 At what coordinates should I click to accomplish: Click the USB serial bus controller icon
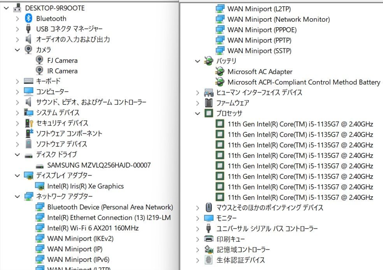(208, 228)
